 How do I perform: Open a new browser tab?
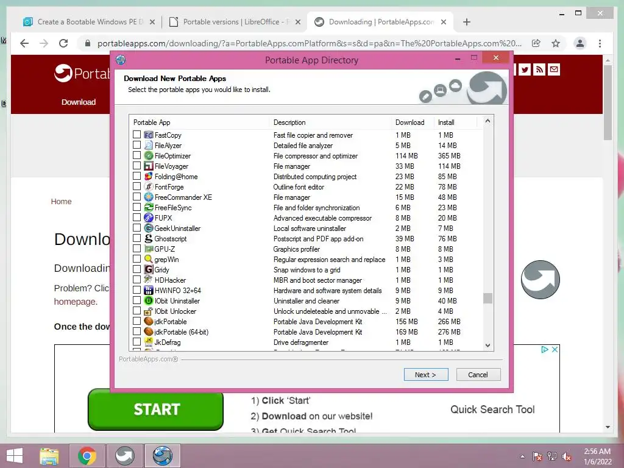pyautogui.click(x=467, y=22)
